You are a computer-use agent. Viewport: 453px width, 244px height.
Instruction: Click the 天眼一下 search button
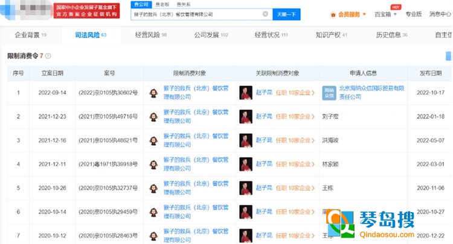pyautogui.click(x=286, y=14)
